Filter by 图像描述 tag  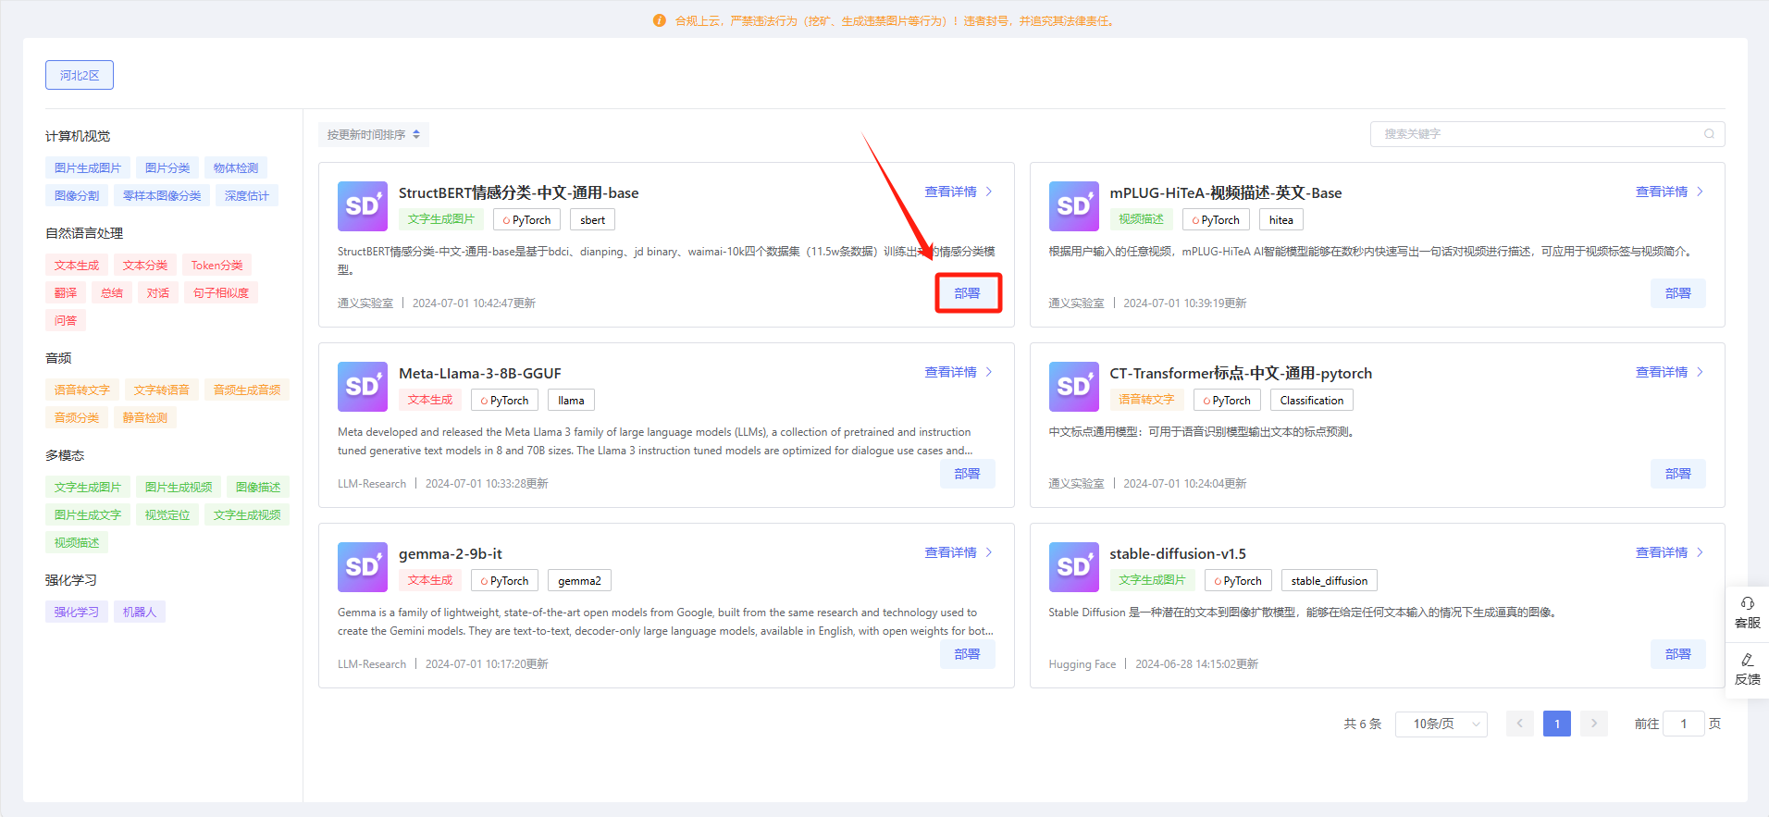point(258,488)
